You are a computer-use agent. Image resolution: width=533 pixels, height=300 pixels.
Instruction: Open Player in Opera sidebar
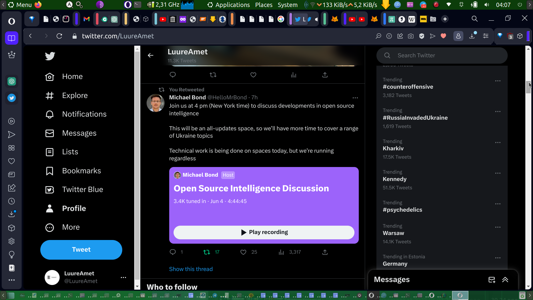tap(12, 121)
